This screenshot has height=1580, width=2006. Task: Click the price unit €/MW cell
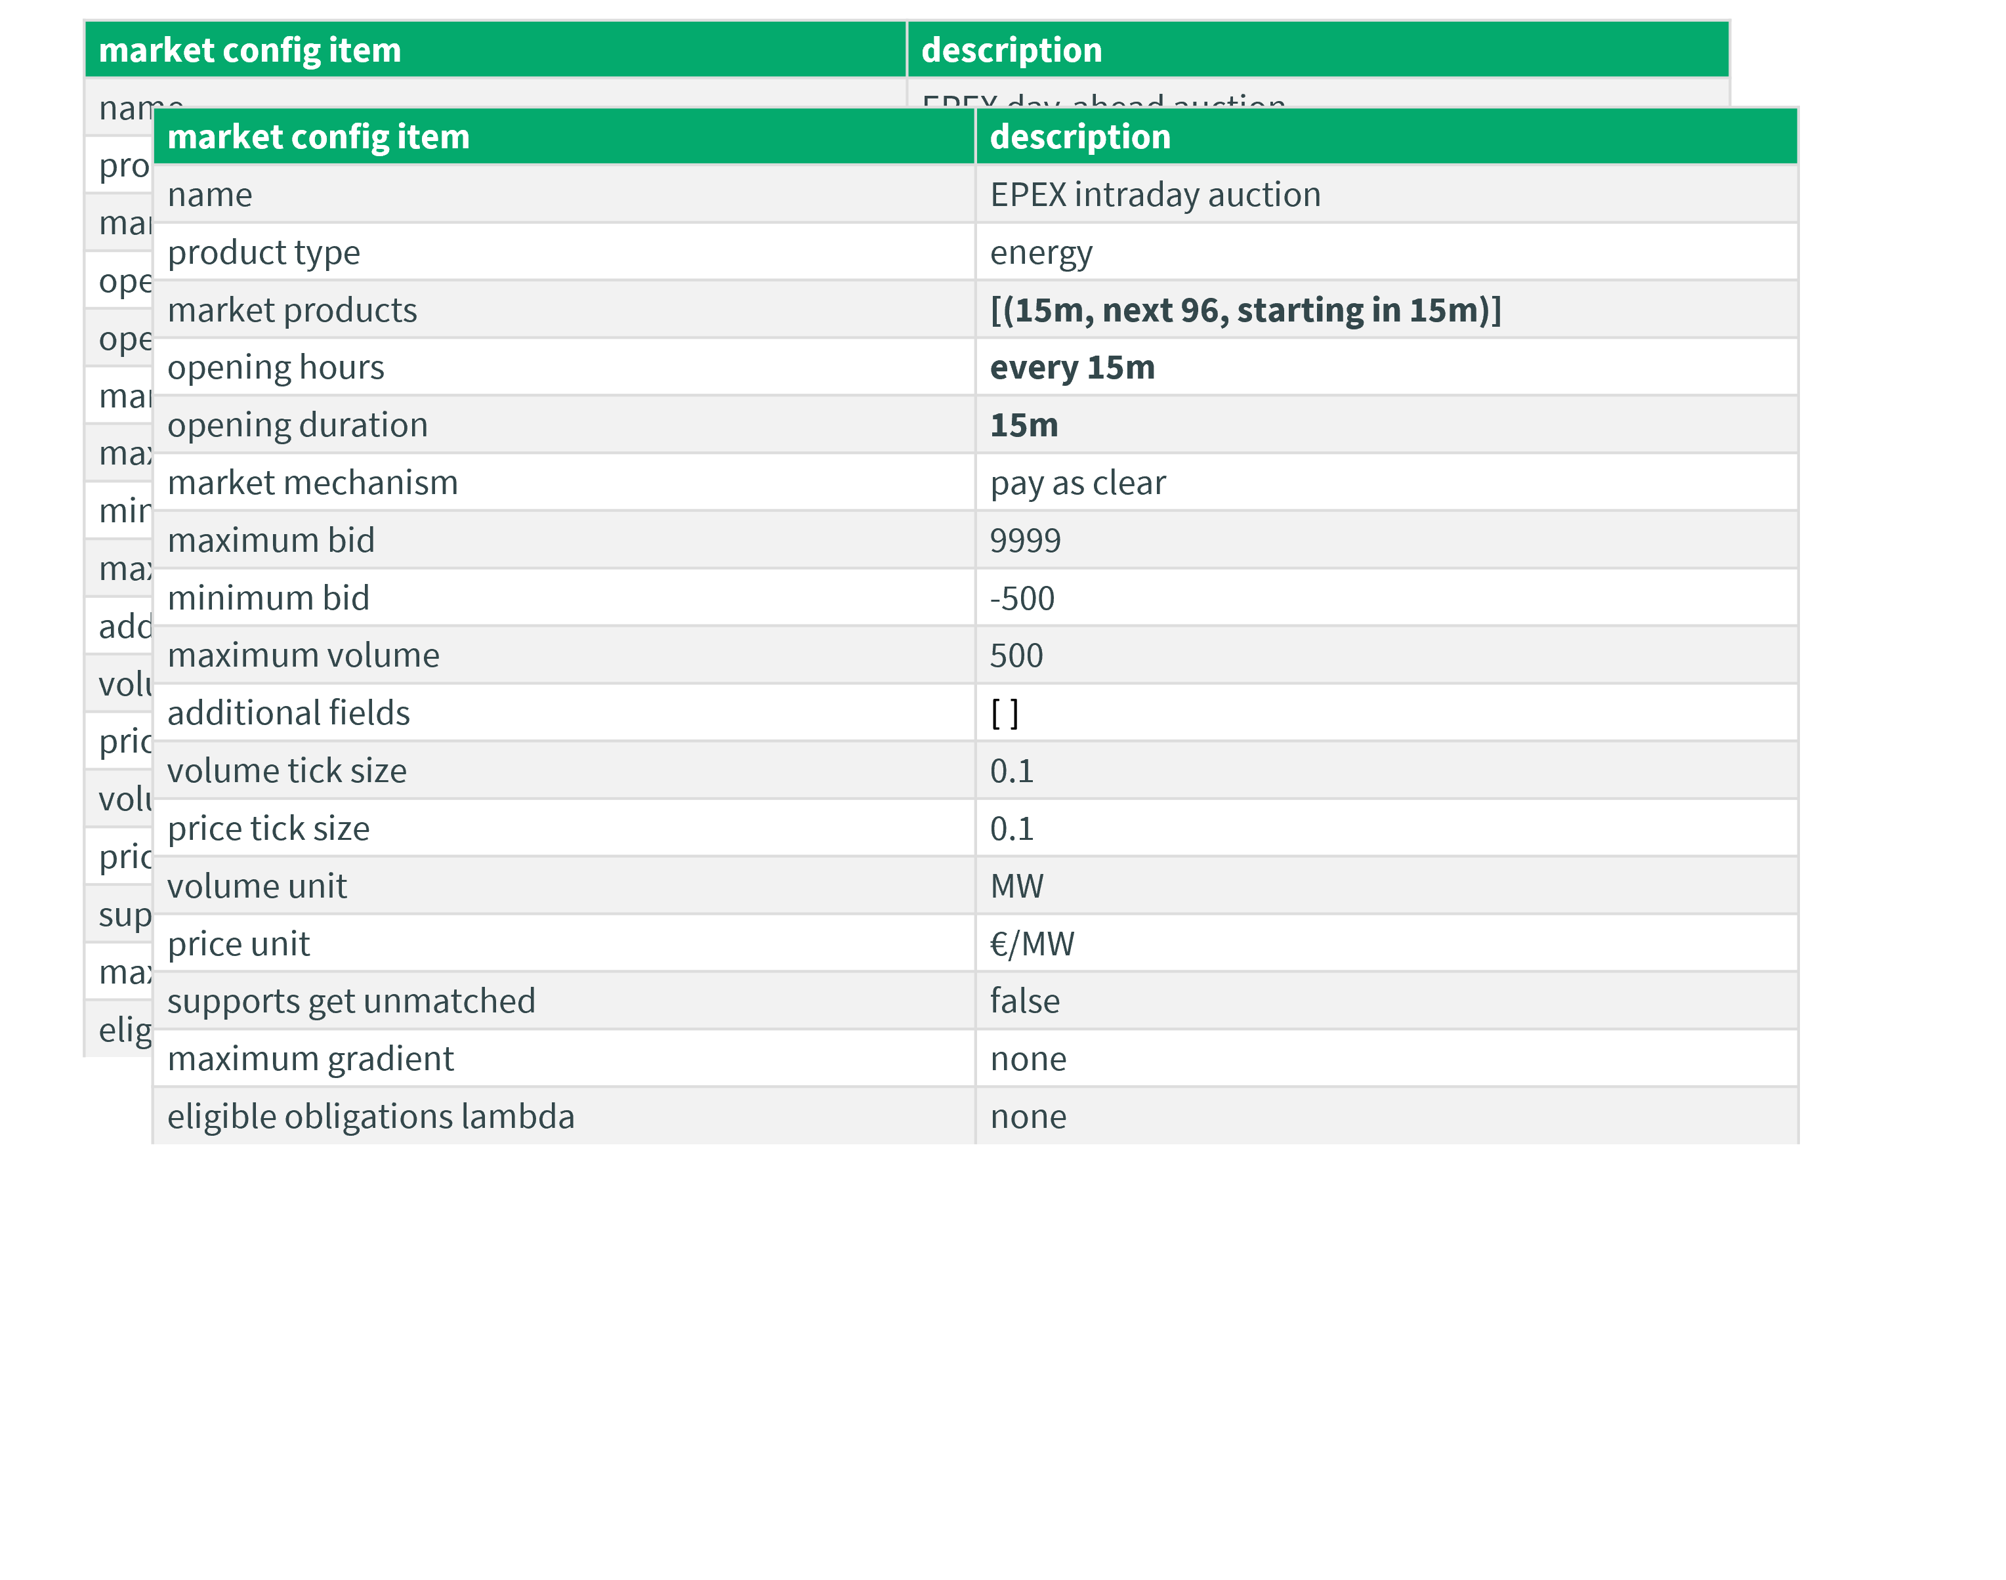coord(1032,944)
